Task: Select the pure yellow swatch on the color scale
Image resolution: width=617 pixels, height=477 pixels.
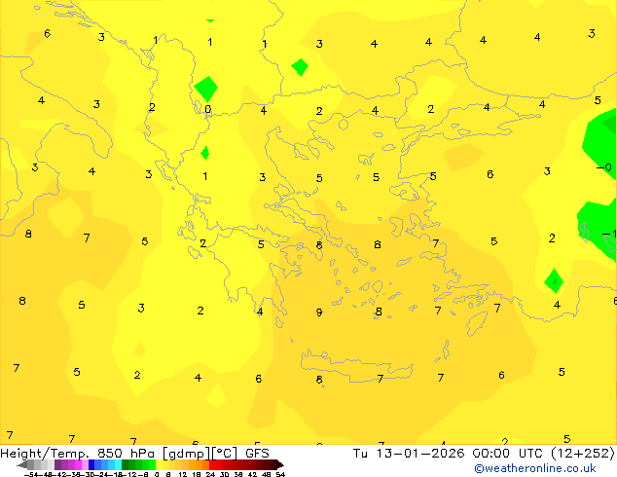Action: pyautogui.click(x=159, y=464)
